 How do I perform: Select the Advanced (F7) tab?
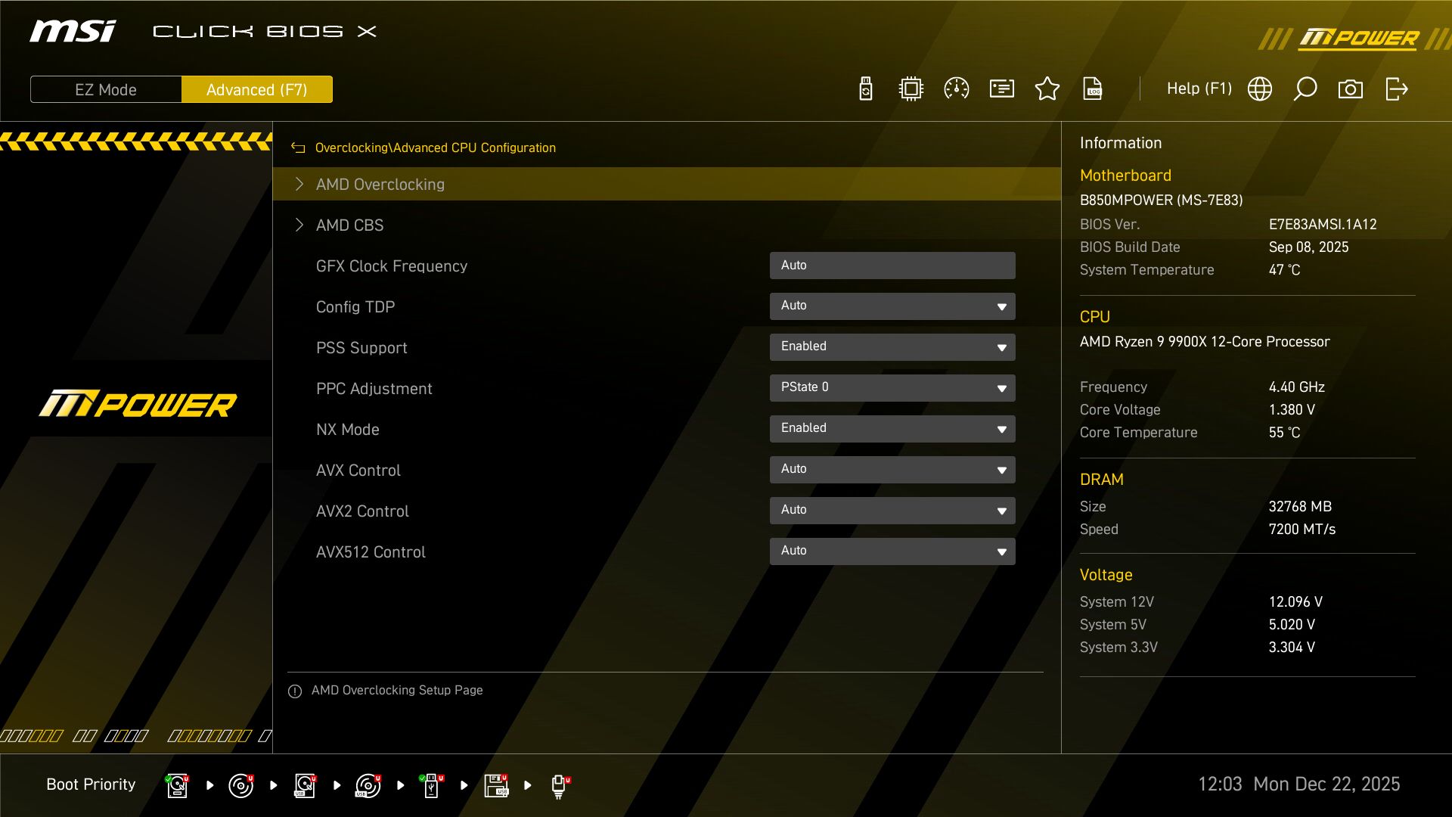click(257, 89)
